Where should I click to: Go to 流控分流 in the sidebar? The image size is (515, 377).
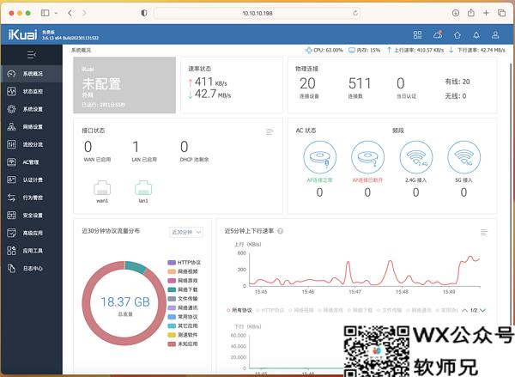(x=32, y=144)
